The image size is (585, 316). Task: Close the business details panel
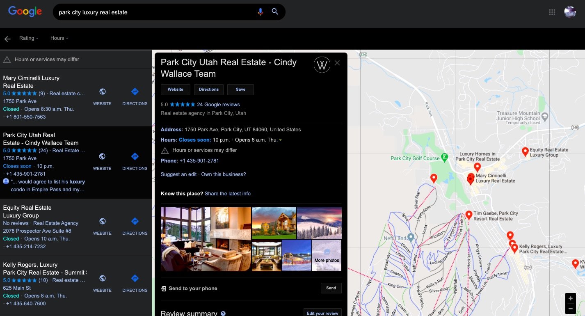click(337, 63)
